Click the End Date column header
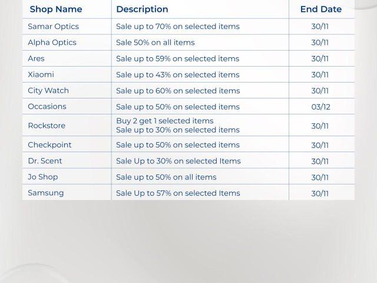Screen dimensions: 377x283 point(320,9)
